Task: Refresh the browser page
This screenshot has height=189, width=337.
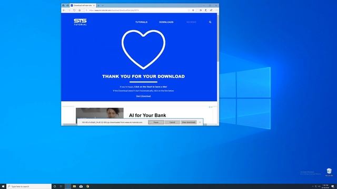Action: (74, 10)
